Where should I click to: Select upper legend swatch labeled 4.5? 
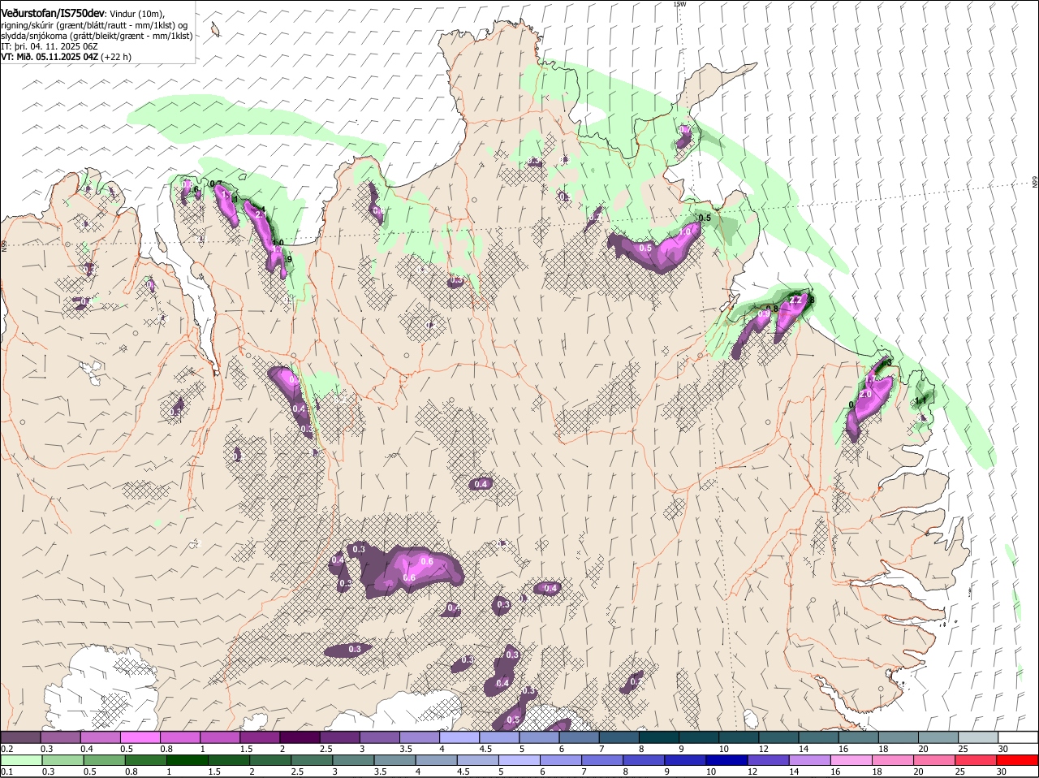tap(499, 737)
